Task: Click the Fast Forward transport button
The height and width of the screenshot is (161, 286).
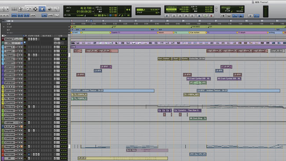Action: pyautogui.click(x=186, y=16)
